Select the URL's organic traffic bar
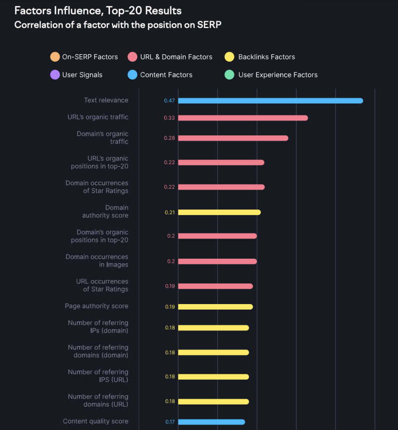398x430 pixels. tap(243, 118)
